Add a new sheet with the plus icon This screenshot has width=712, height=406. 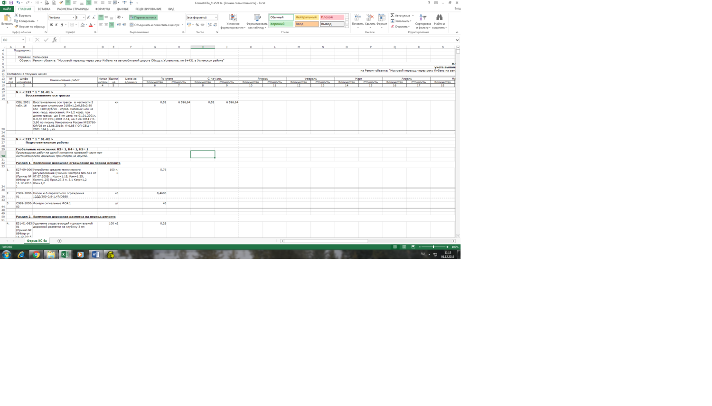(59, 241)
